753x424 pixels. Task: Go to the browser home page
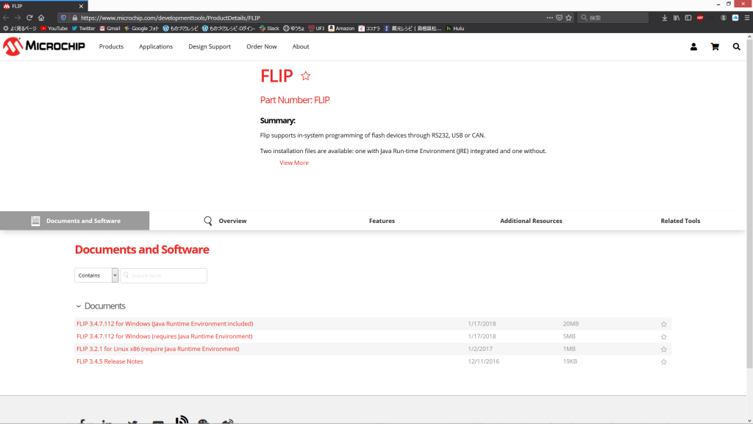click(41, 18)
